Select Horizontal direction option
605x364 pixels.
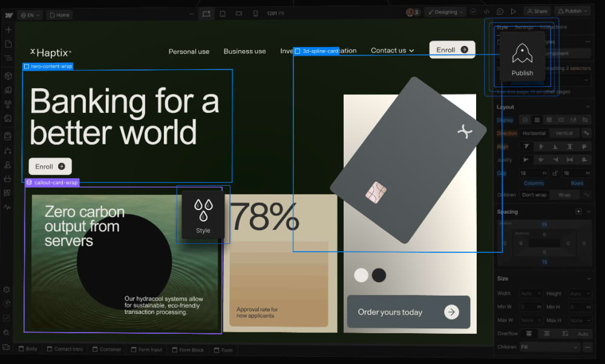[534, 133]
